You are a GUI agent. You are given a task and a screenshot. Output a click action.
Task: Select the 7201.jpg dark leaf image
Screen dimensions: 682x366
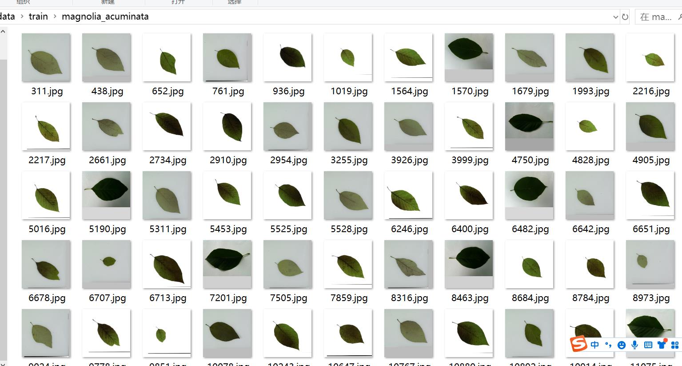point(227,265)
